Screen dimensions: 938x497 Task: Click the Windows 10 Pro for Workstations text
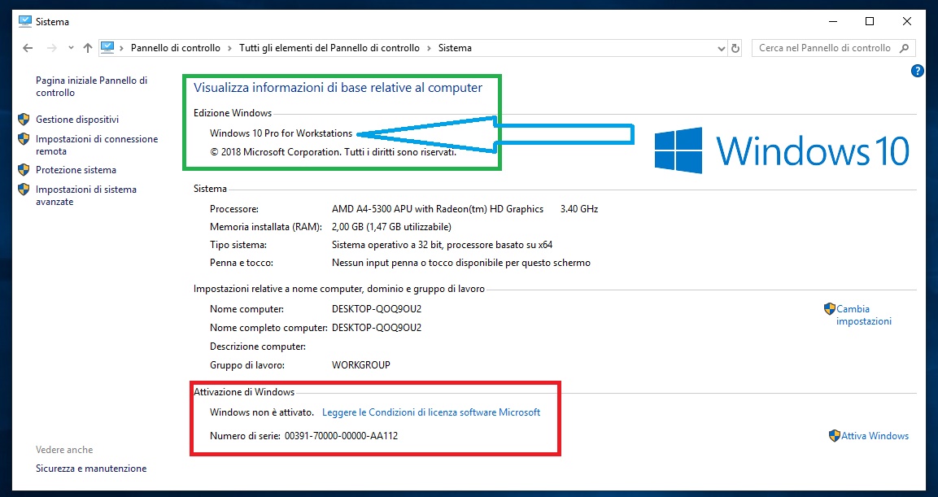coord(281,133)
